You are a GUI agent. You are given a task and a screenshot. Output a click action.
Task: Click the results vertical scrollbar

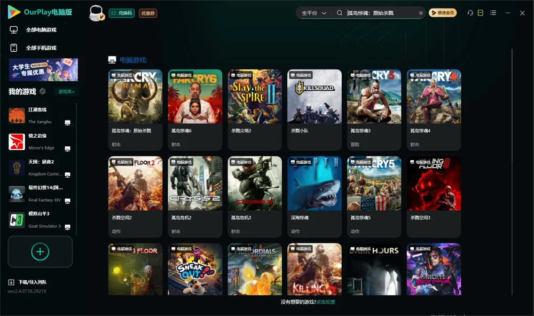[512, 172]
